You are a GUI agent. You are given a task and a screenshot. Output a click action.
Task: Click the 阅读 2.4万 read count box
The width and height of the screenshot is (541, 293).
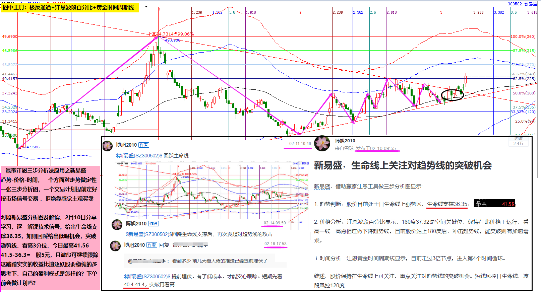point(518,142)
